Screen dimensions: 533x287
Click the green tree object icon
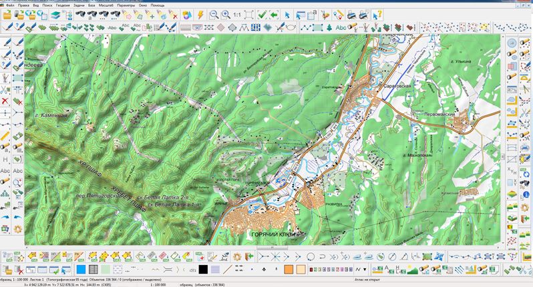329,27
